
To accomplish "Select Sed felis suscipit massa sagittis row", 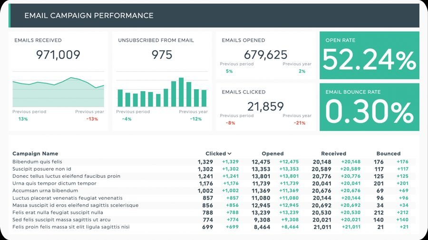I will (214, 220).
